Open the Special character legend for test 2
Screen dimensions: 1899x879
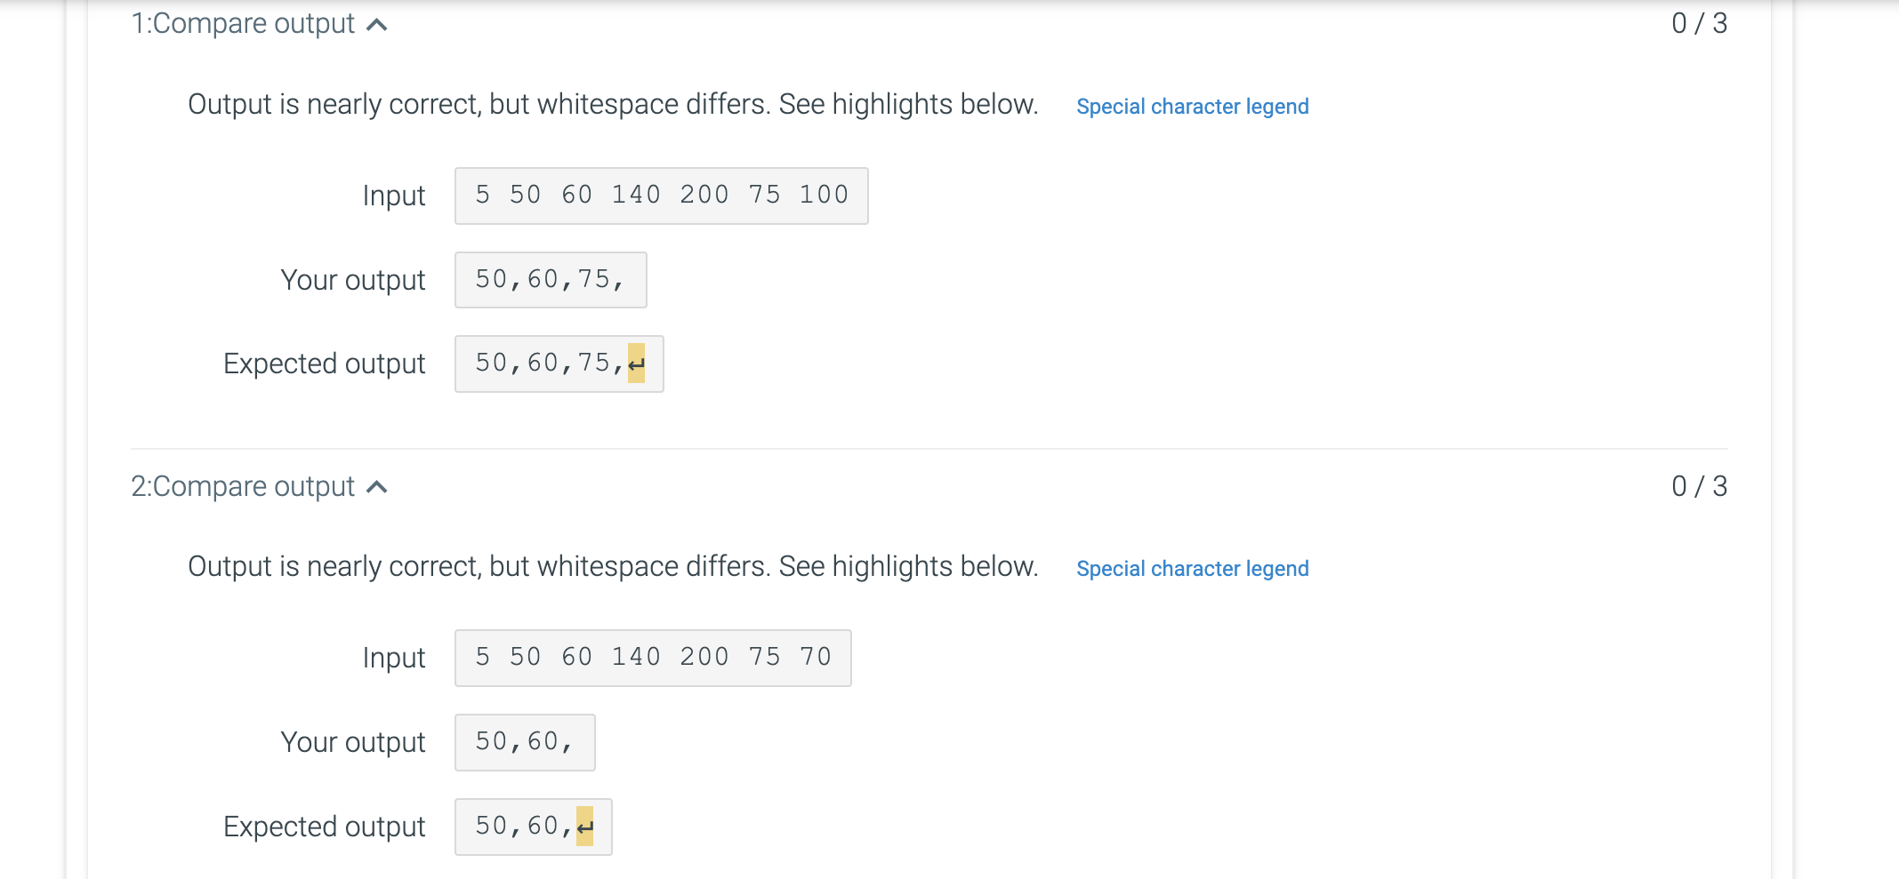(x=1192, y=569)
